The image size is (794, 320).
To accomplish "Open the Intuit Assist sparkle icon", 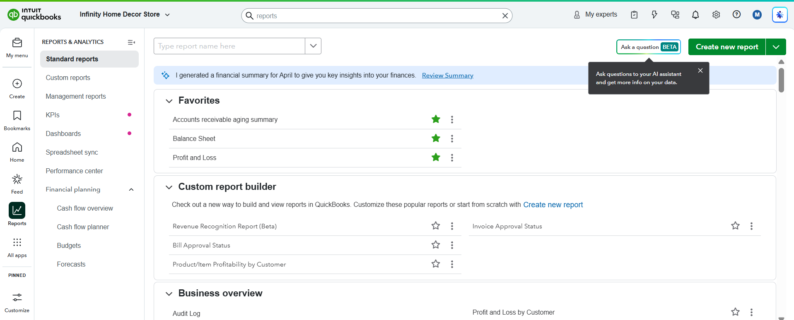I will click(x=780, y=15).
